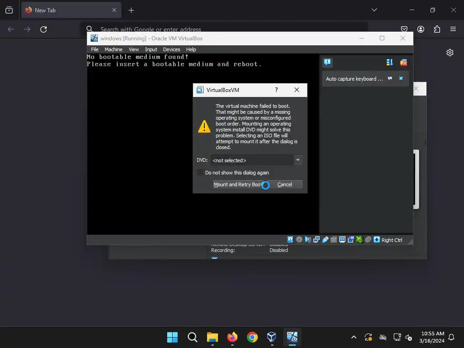Click the audio indicator in VM status bar

click(x=308, y=240)
